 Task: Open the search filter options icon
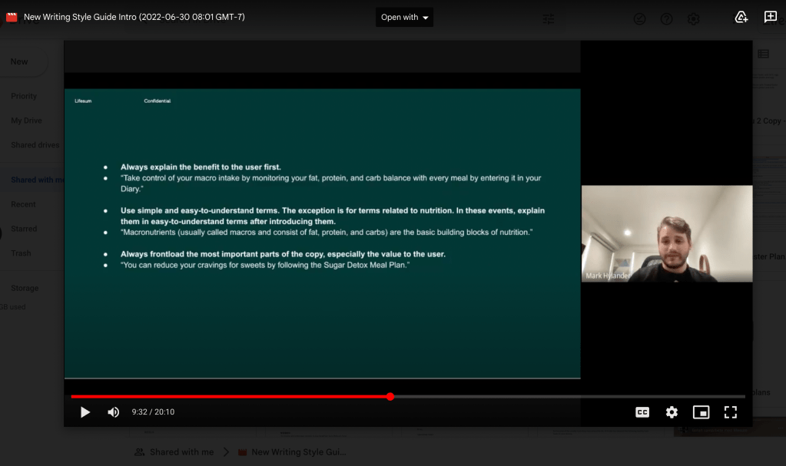pyautogui.click(x=548, y=19)
